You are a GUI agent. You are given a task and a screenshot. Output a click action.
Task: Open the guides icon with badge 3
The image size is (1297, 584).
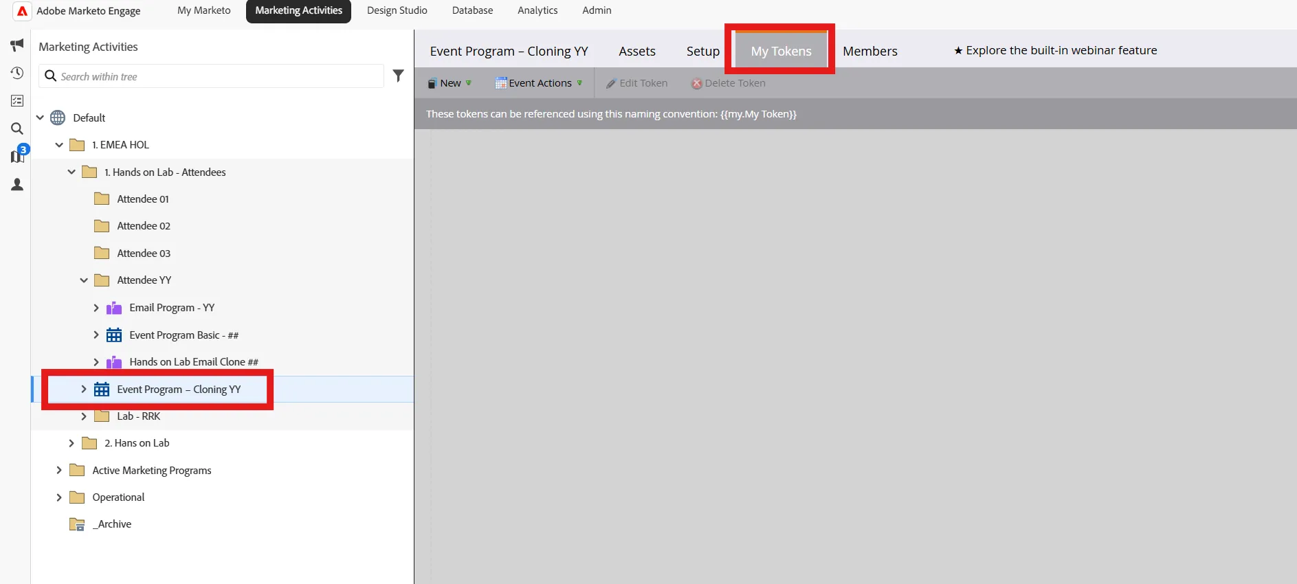coord(19,155)
